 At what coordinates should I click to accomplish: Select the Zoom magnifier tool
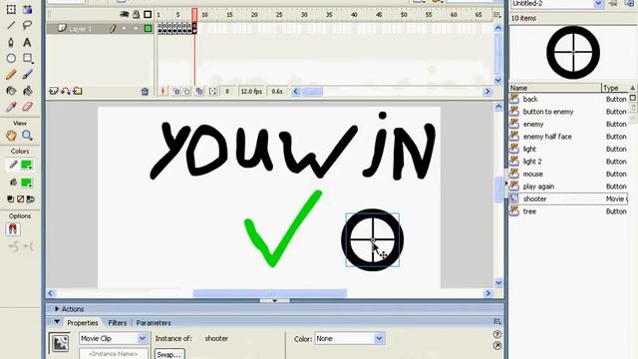pyautogui.click(x=27, y=136)
